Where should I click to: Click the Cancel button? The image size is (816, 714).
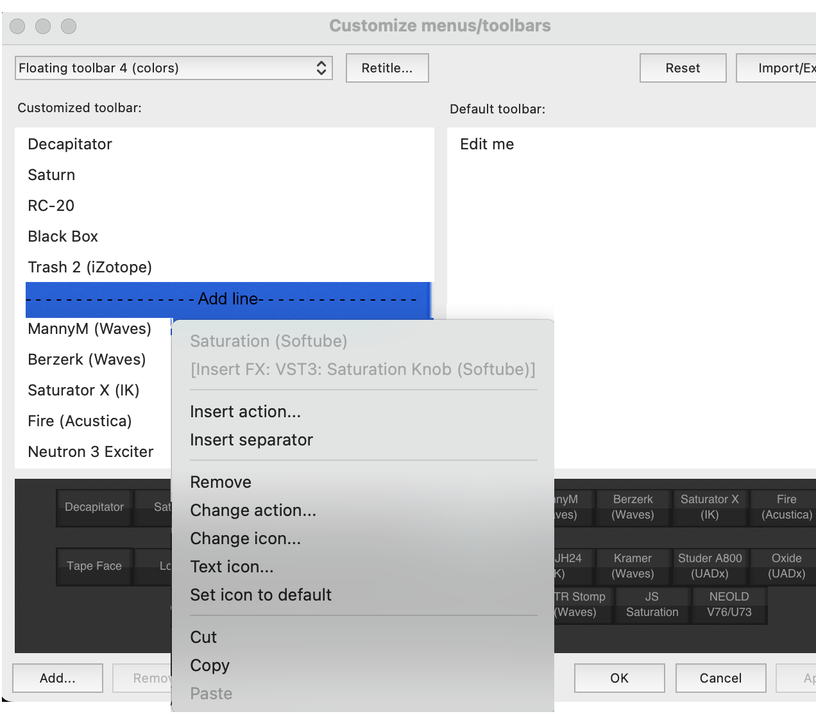point(721,678)
